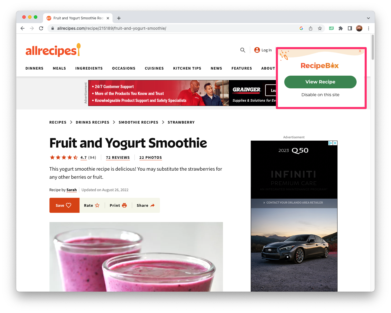Open Chrome three-dot menu
Viewport: 391px width, 313px height.
coord(368,28)
